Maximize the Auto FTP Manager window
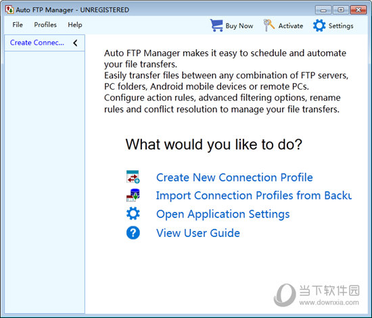372x318 pixels. pyautogui.click(x=341, y=10)
